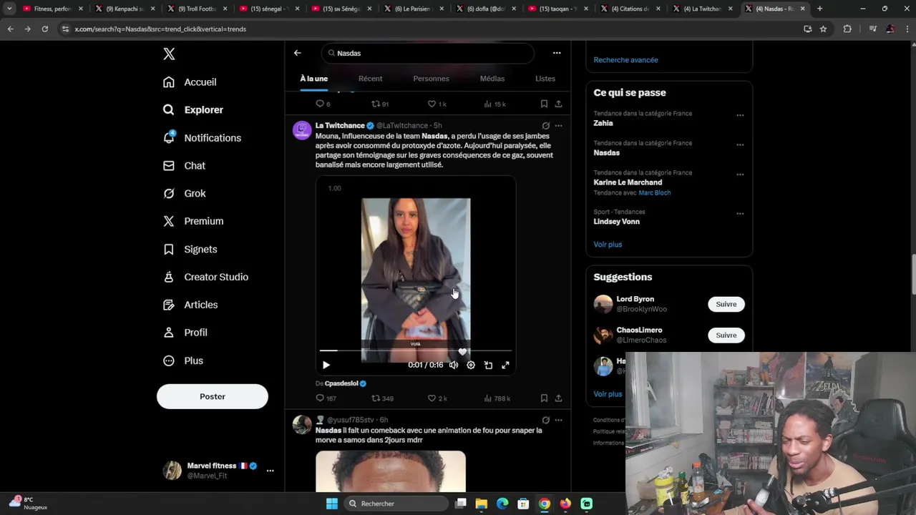Image resolution: width=916 pixels, height=515 pixels.
Task: Follow ChaosLimero with Suivre button
Action: coord(726,335)
